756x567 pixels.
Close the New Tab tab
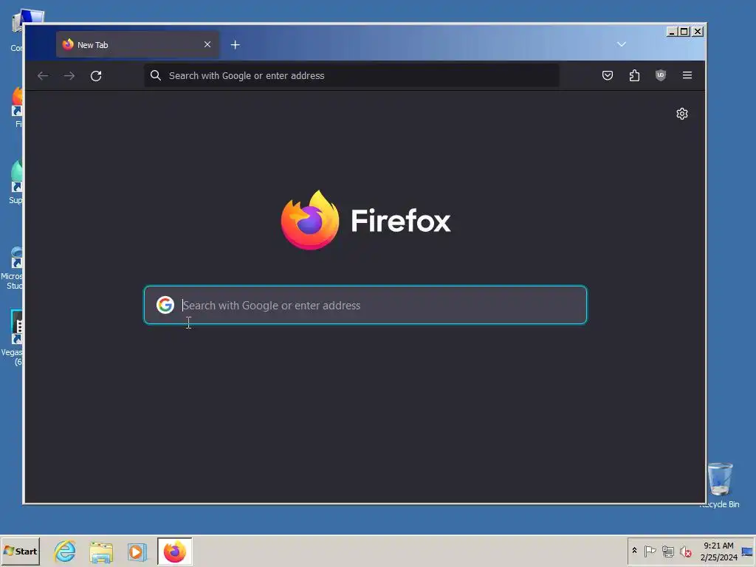point(207,44)
